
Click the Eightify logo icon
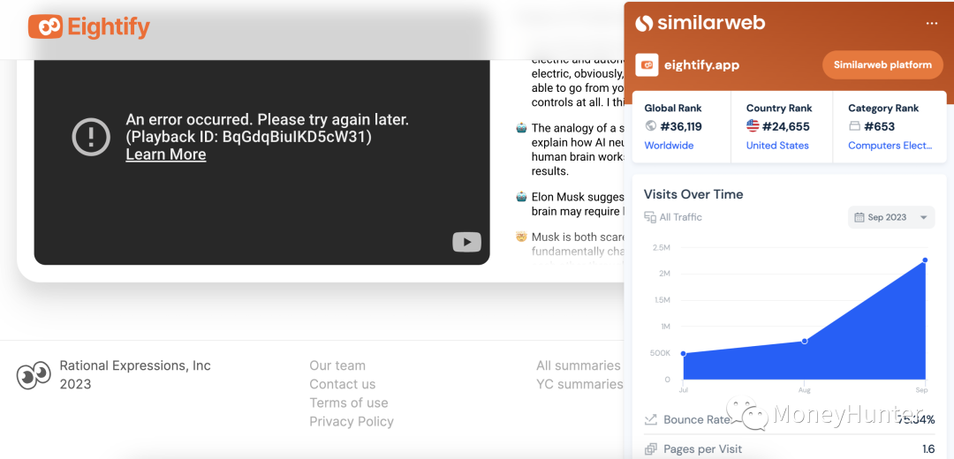click(45, 27)
